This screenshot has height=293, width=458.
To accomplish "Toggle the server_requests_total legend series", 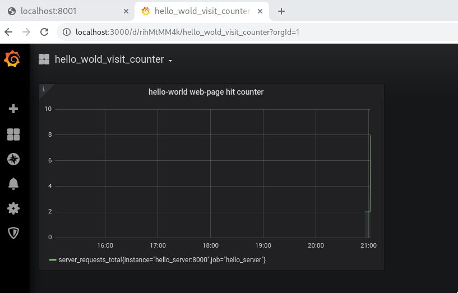I will point(162,260).
